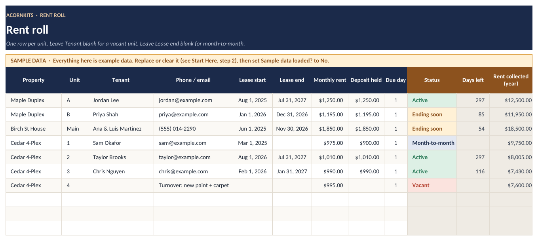Click the $995.00 monthly rent cell
The height and width of the screenshot is (241, 538).
click(x=330, y=185)
